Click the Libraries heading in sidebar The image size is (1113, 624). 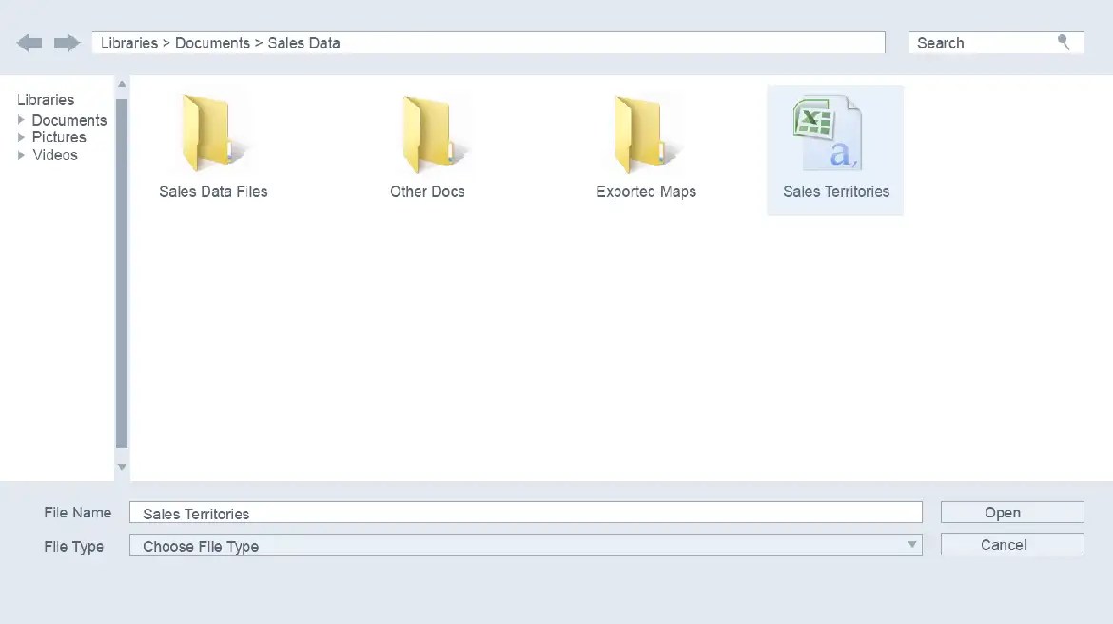coord(46,99)
